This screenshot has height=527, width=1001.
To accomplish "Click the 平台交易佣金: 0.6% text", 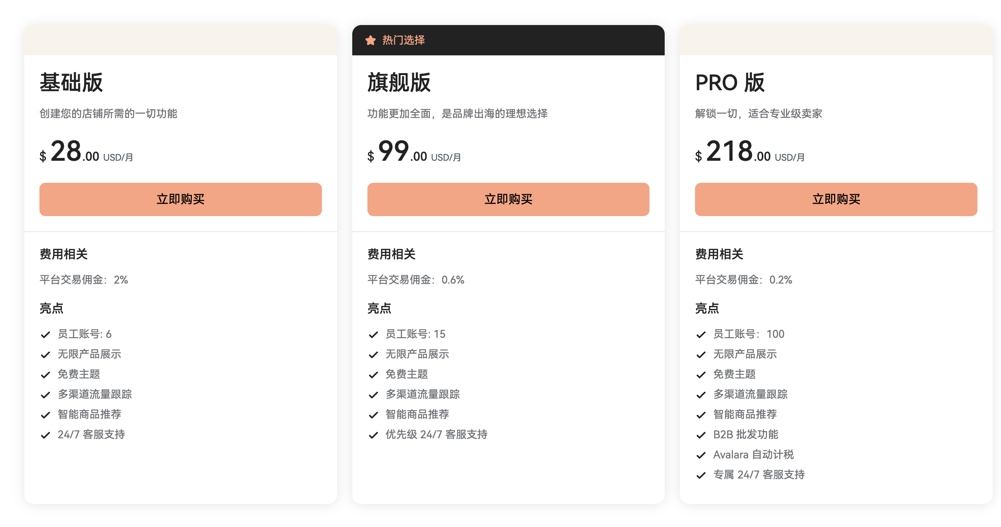I will [416, 280].
